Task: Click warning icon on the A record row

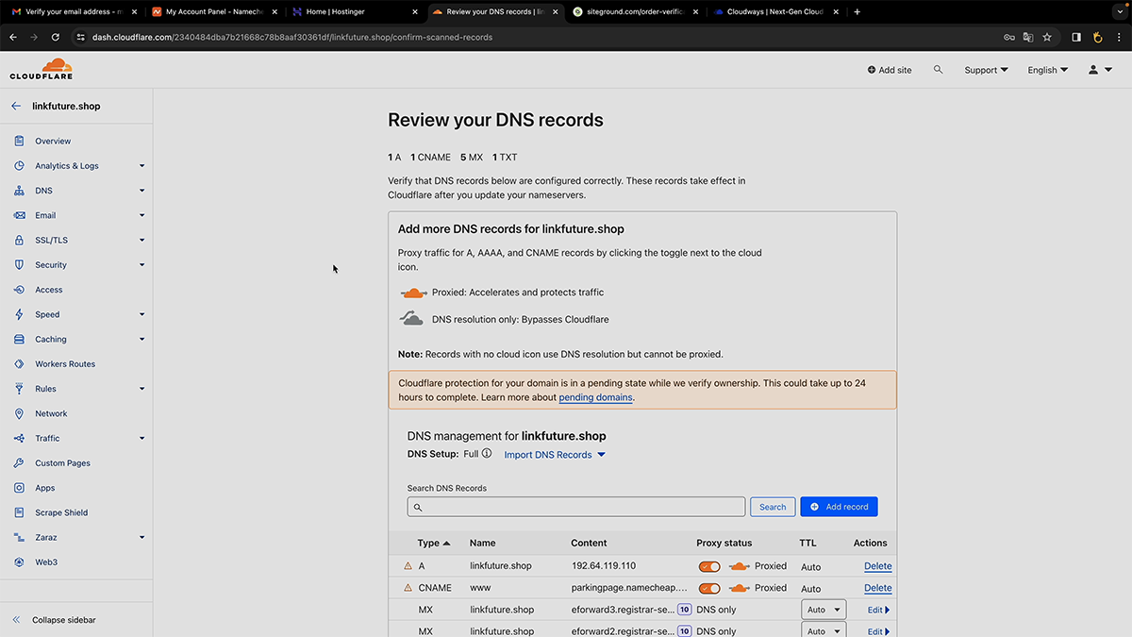Action: [408, 566]
